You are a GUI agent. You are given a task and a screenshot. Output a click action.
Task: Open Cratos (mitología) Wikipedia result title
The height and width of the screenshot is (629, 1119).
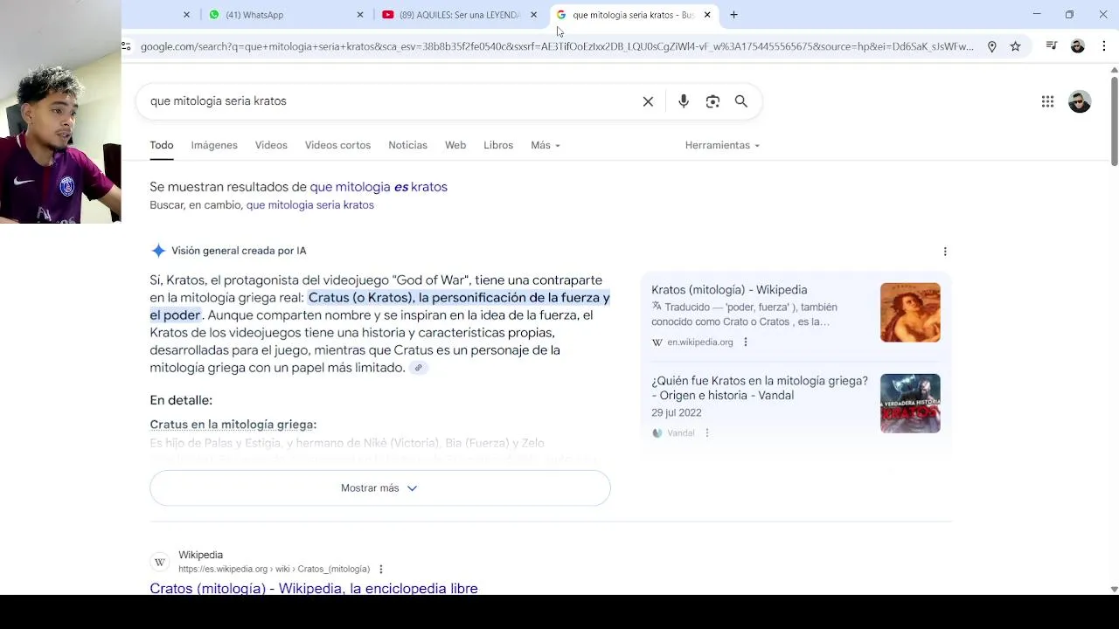(x=314, y=589)
